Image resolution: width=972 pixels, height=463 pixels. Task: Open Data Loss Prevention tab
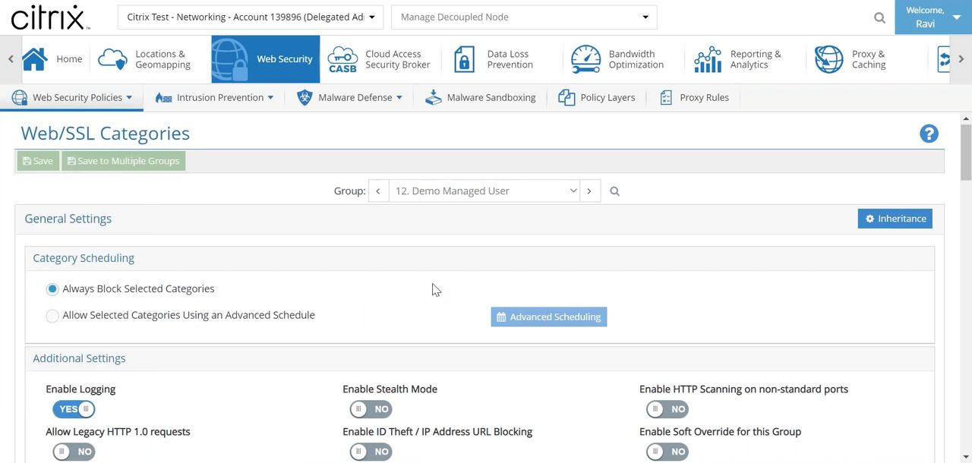pos(494,59)
